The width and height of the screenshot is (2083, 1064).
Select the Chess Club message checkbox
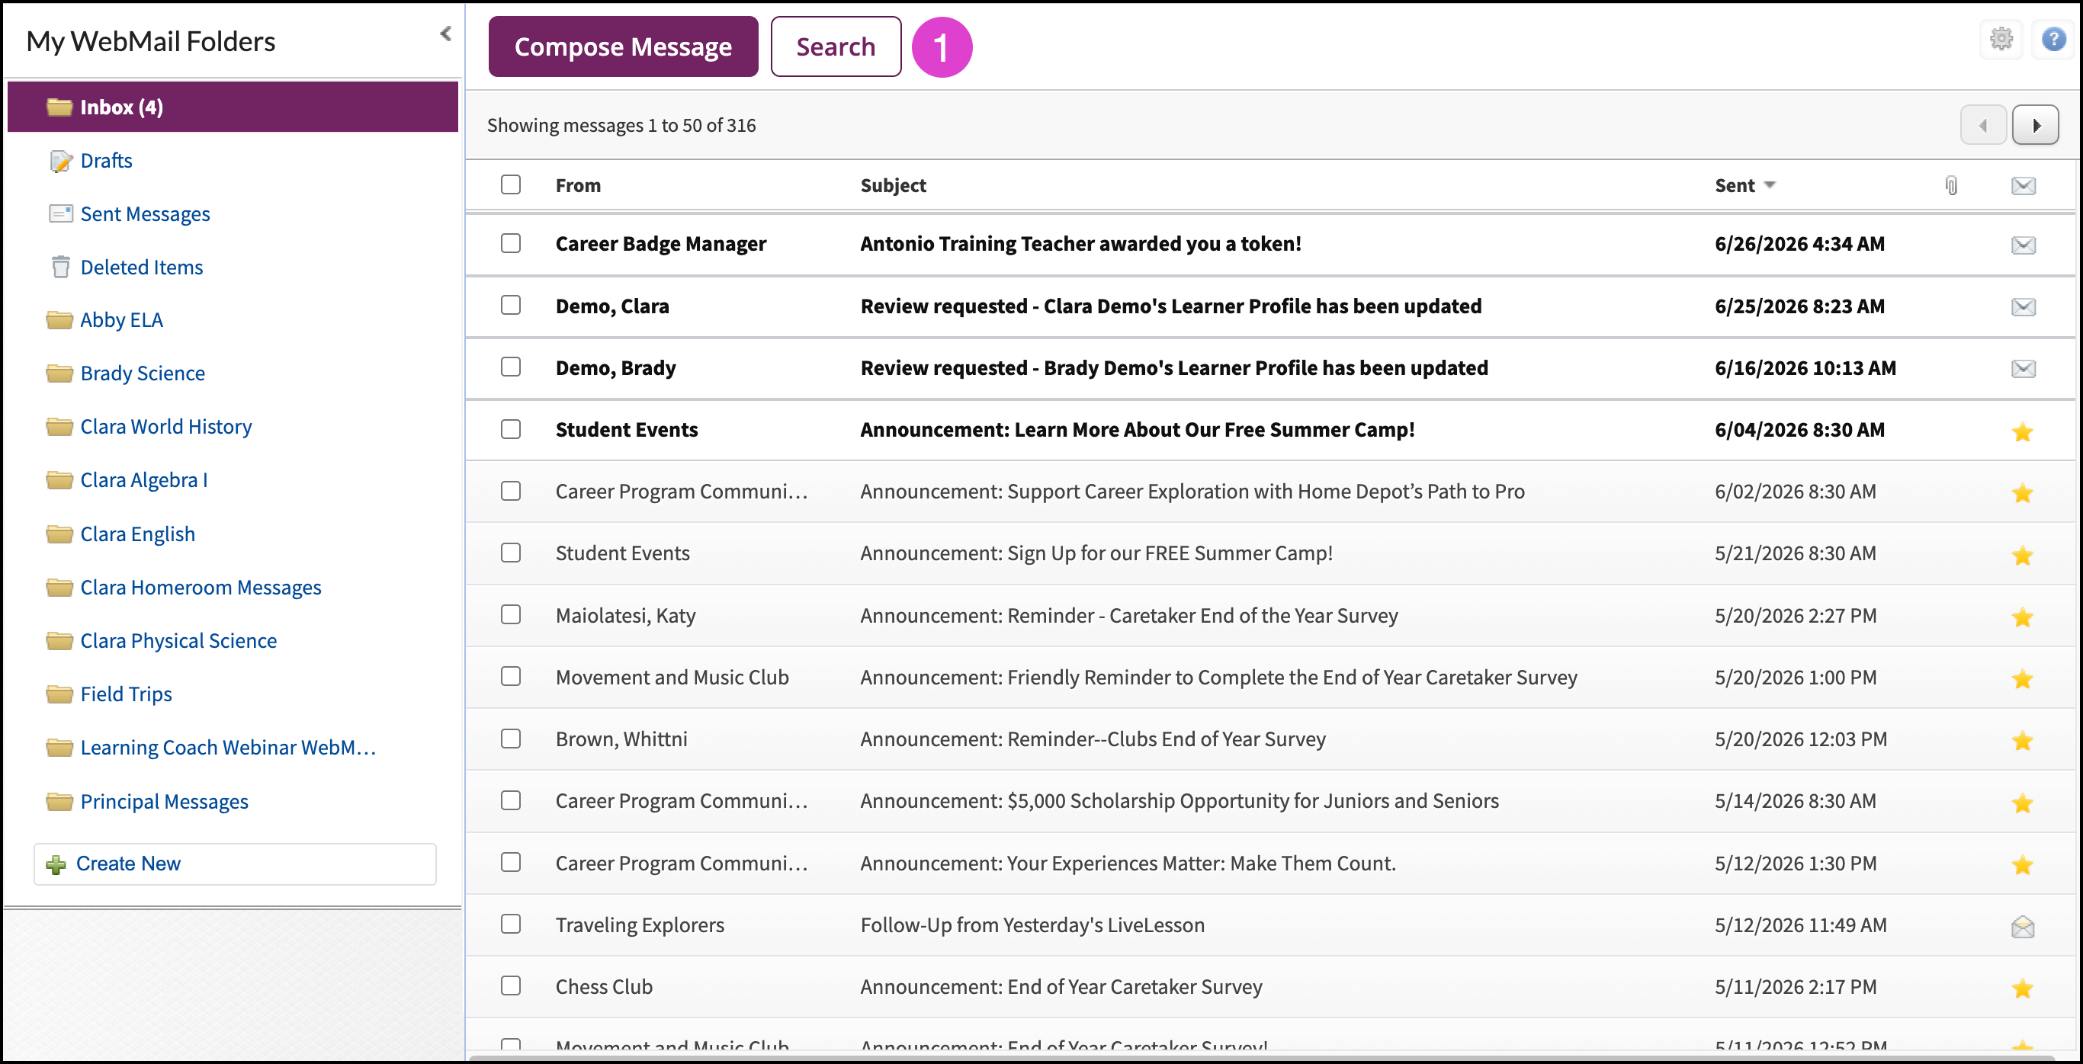coord(510,985)
